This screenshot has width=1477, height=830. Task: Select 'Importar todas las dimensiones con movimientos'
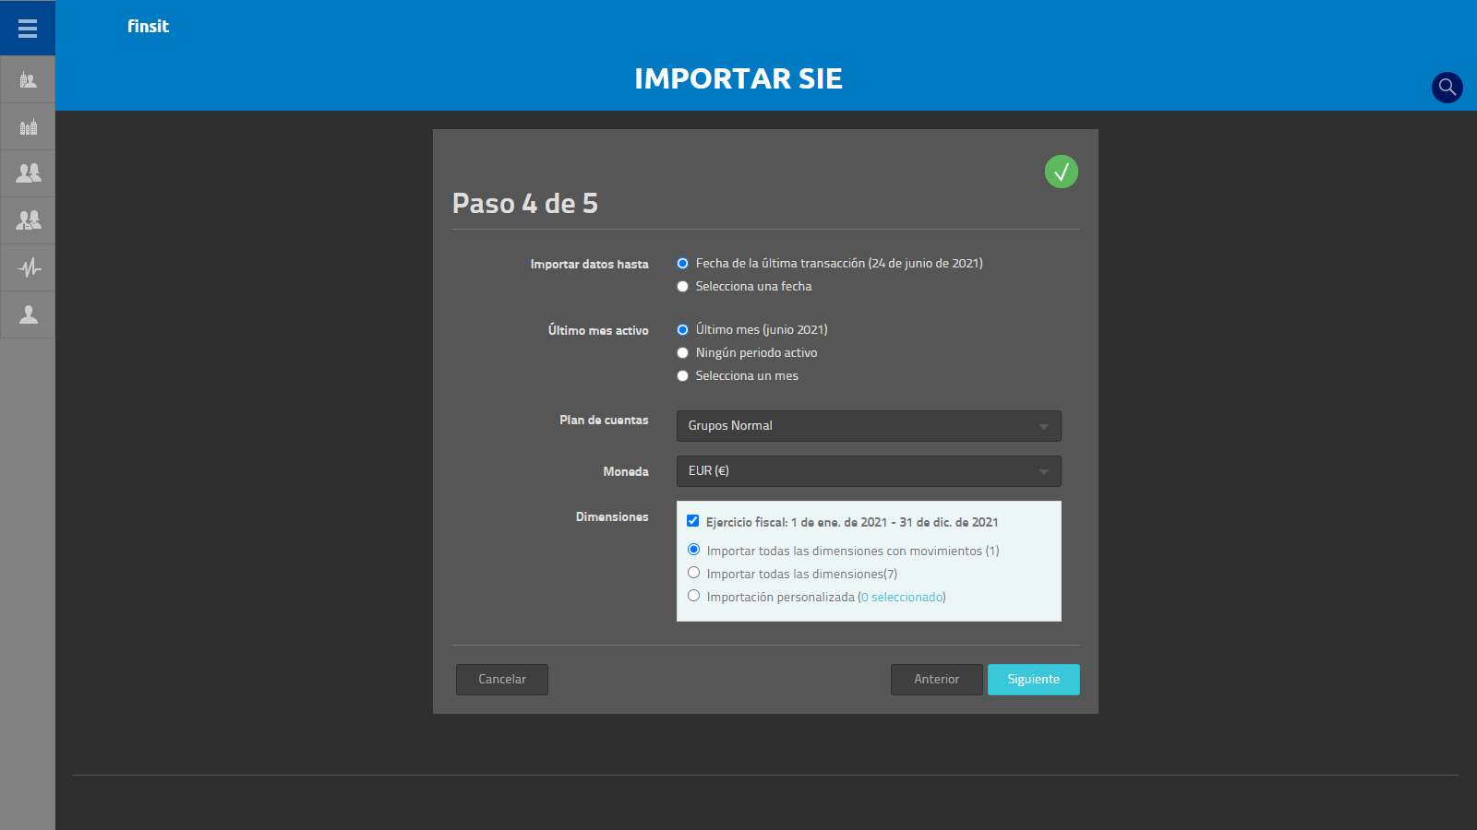694,550
